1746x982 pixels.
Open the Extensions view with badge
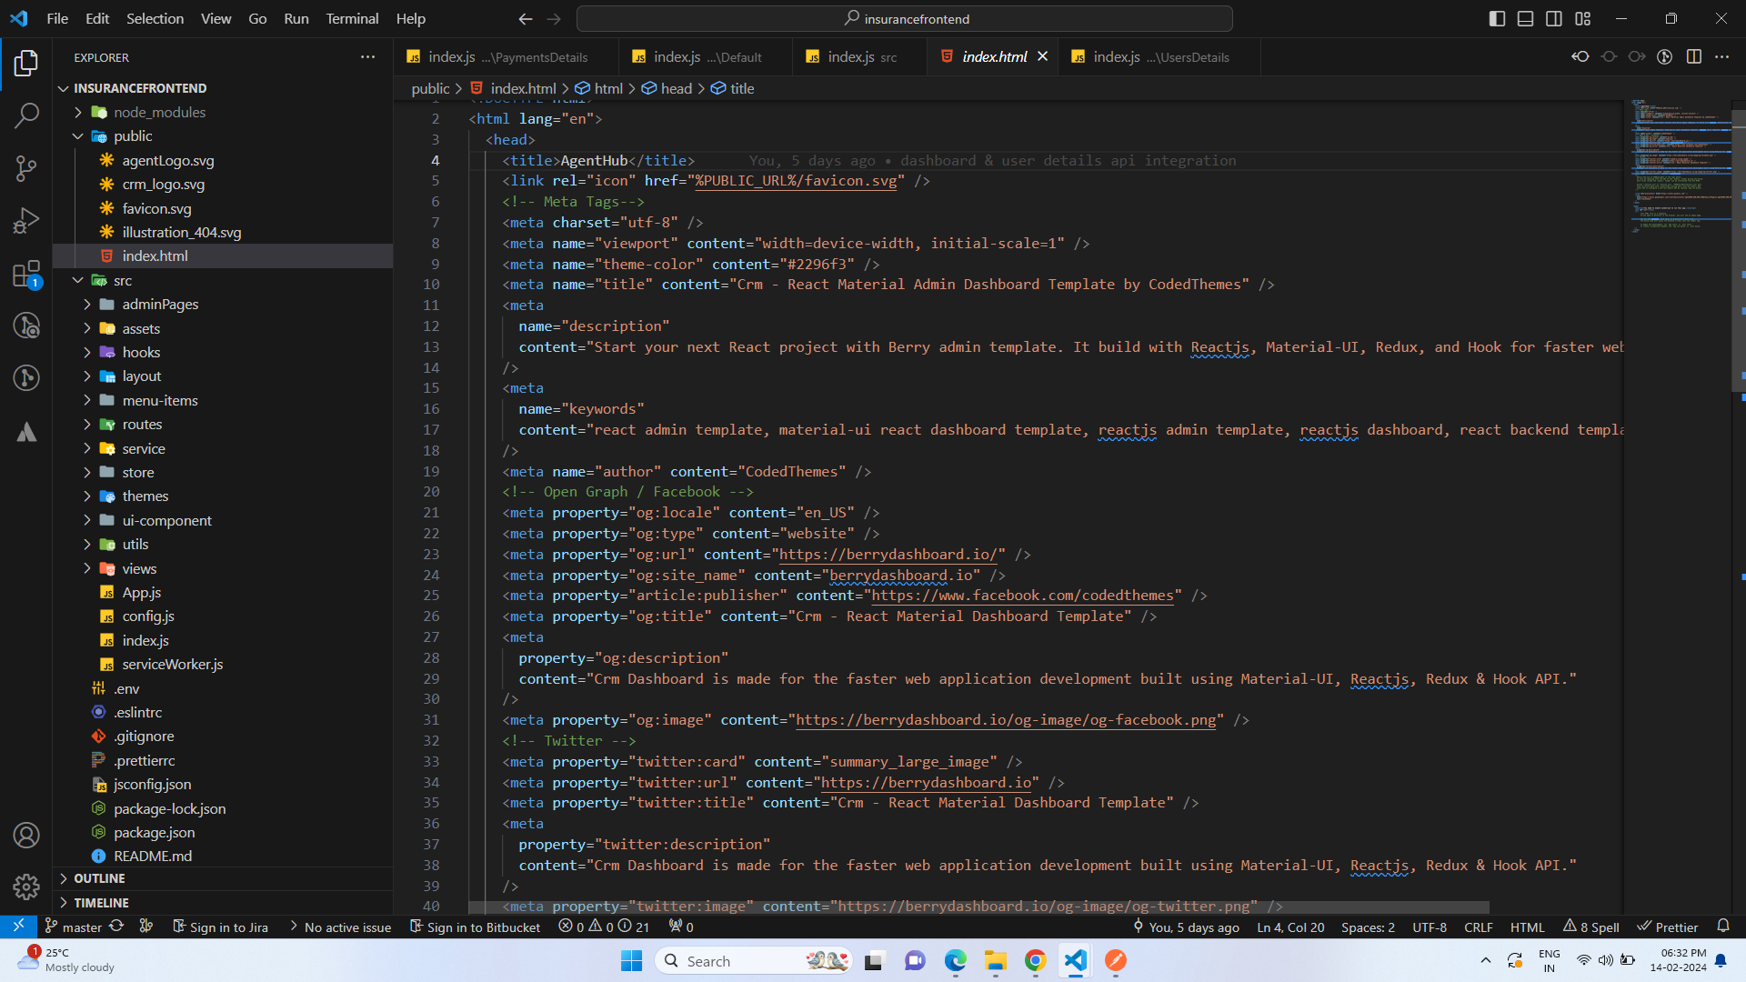click(26, 274)
